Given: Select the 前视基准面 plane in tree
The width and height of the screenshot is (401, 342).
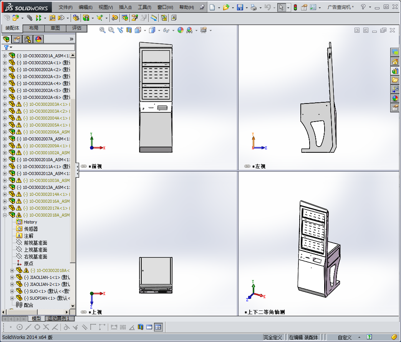Looking at the screenshot, I should 35,243.
